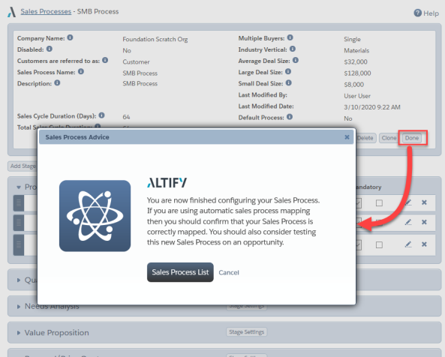
Task: Click the drag handle of the first row
Action: tap(19, 203)
